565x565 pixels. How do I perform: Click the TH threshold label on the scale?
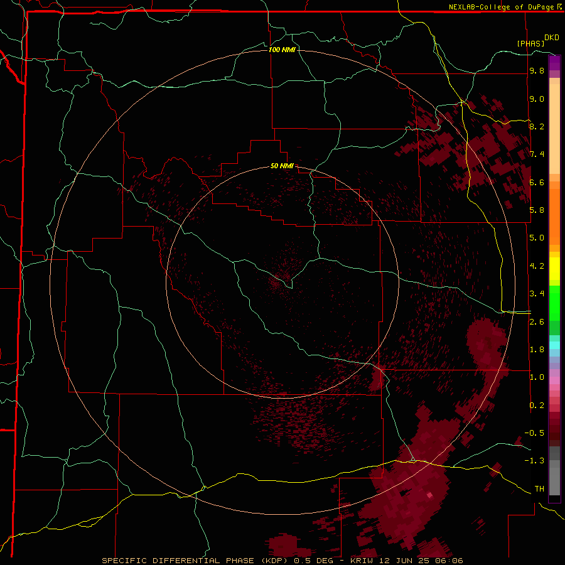point(539,488)
